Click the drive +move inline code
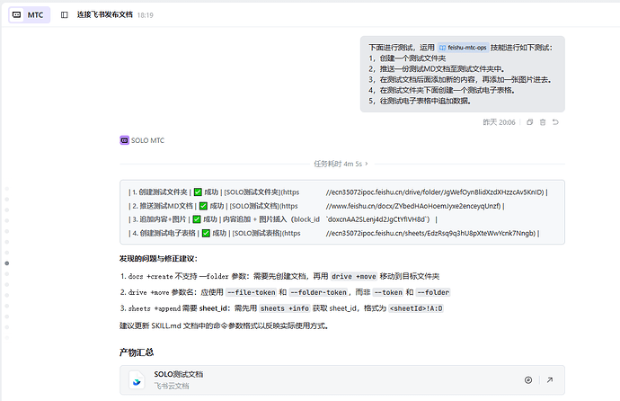Viewport: 620px width, 401px height. tap(353, 276)
